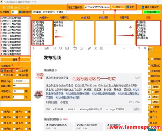Open the thumbnail grid view icon
Image resolution: width=162 pixels, height=131 pixels.
[x=47, y=48]
